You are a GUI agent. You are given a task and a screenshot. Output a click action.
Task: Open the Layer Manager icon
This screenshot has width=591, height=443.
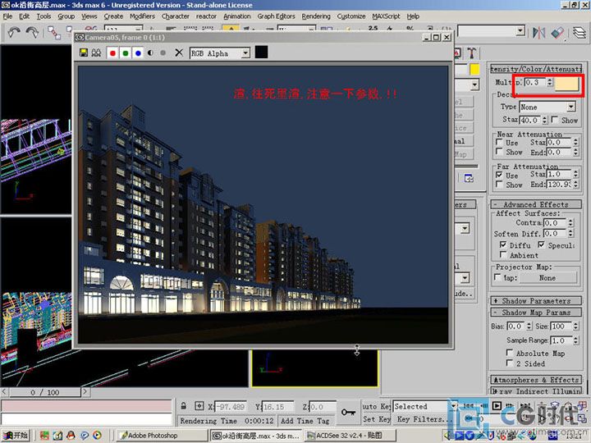click(x=580, y=32)
